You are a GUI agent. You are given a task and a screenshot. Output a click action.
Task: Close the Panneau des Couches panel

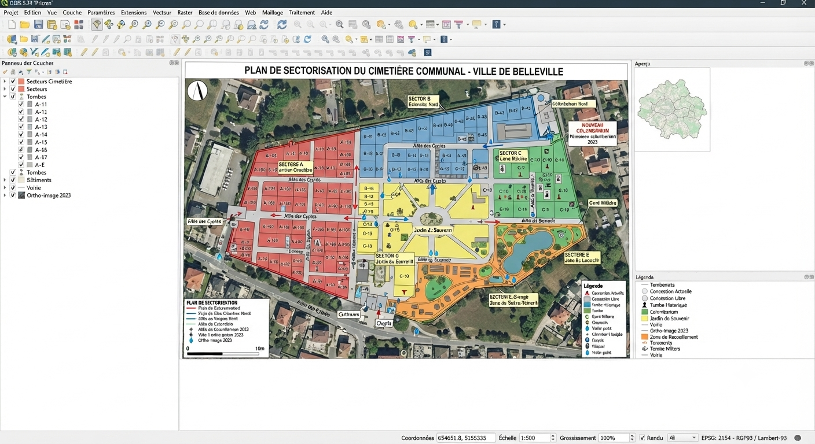pos(176,62)
